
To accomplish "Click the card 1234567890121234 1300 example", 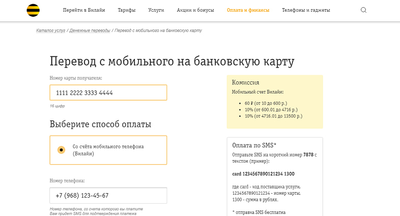I will pyautogui.click(x=263, y=174).
